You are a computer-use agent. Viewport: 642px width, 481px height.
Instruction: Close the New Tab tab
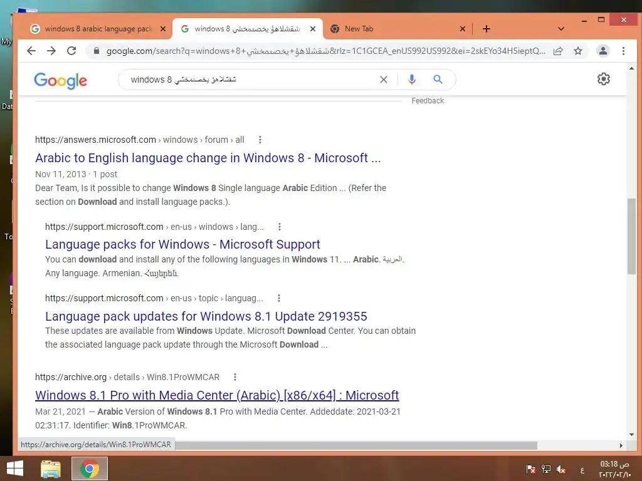462,29
